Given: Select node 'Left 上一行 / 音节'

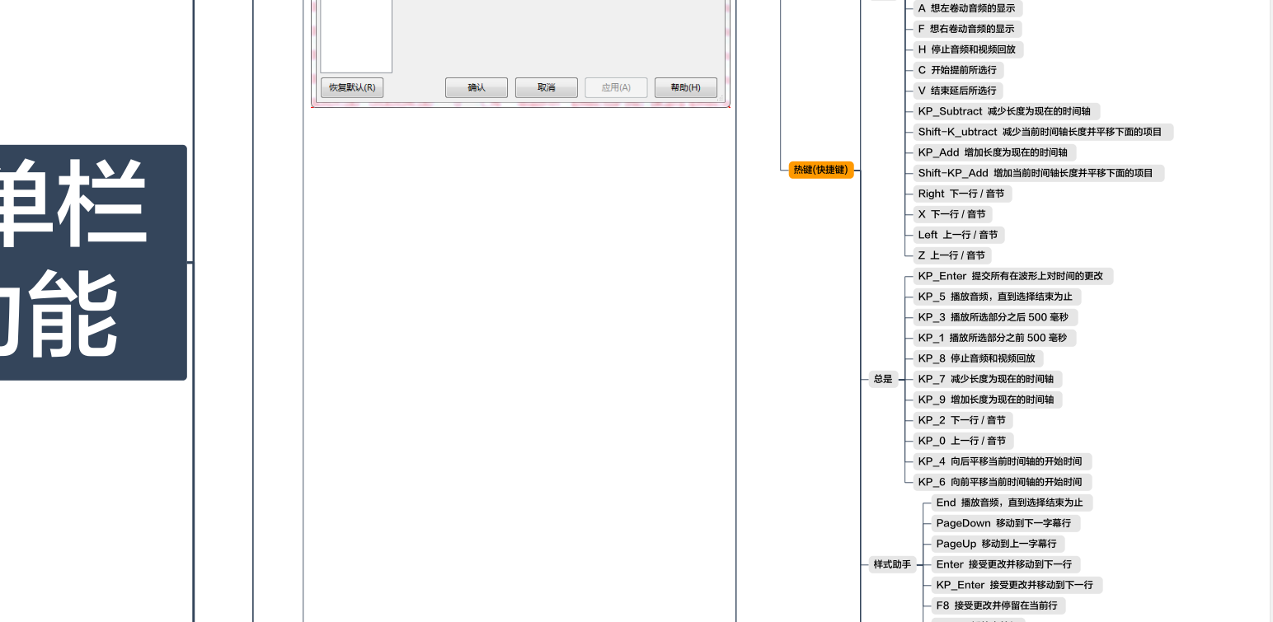Looking at the screenshot, I should tap(958, 235).
